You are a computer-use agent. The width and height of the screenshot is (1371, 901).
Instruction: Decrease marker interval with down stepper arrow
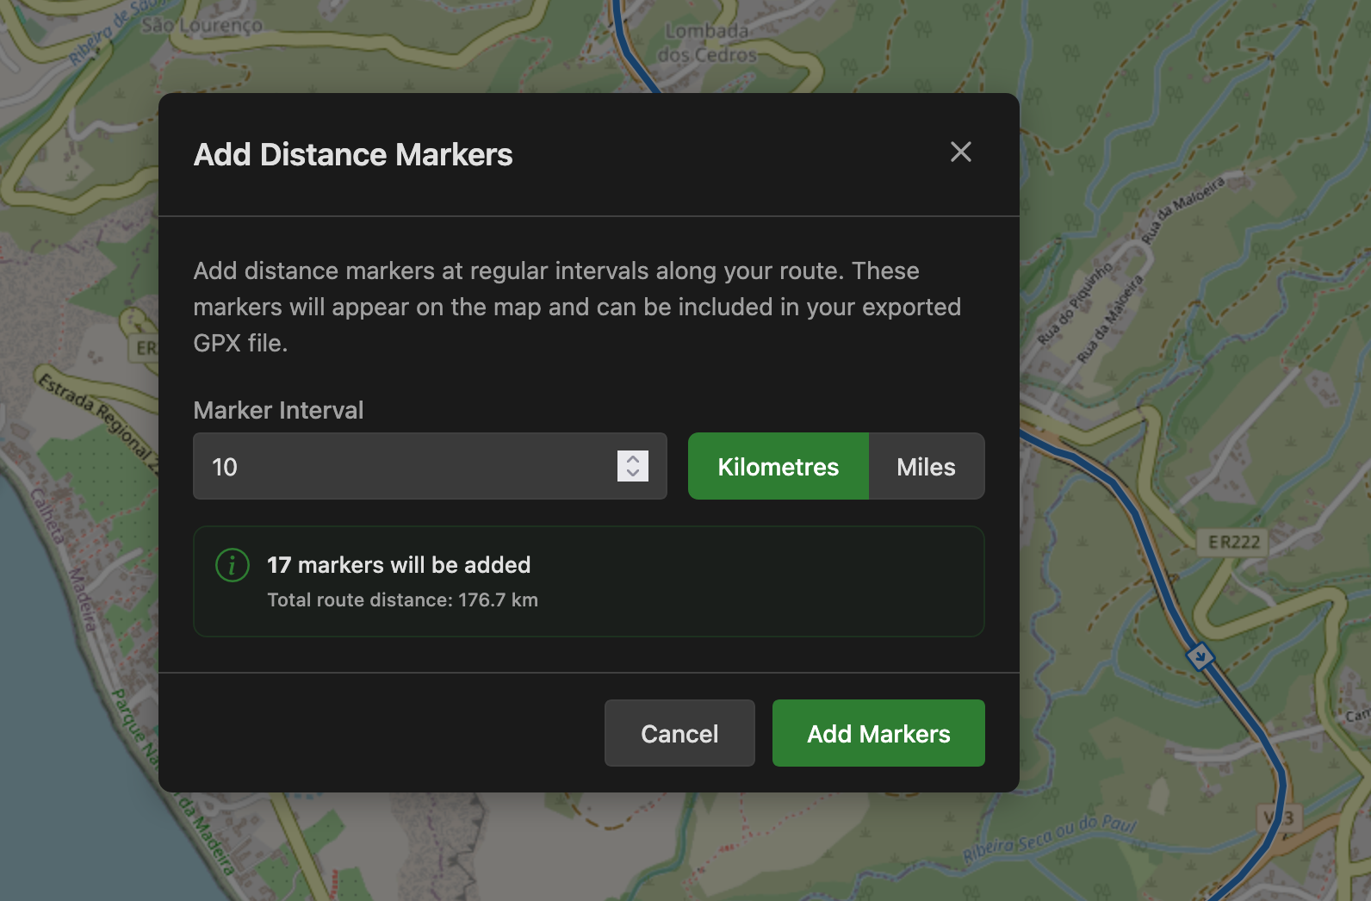(633, 474)
